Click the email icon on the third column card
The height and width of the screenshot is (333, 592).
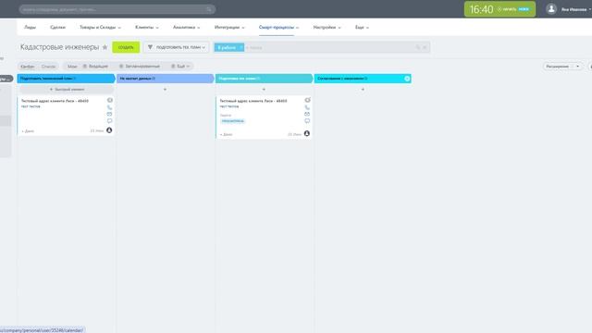coord(307,114)
